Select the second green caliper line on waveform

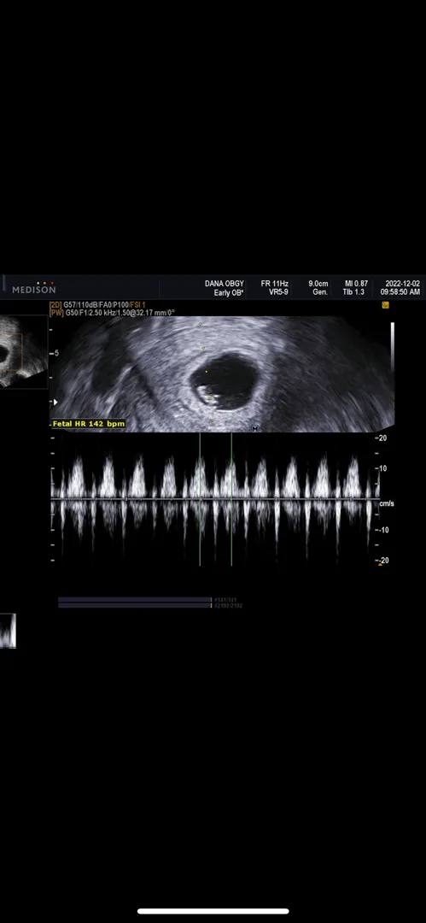click(x=231, y=500)
